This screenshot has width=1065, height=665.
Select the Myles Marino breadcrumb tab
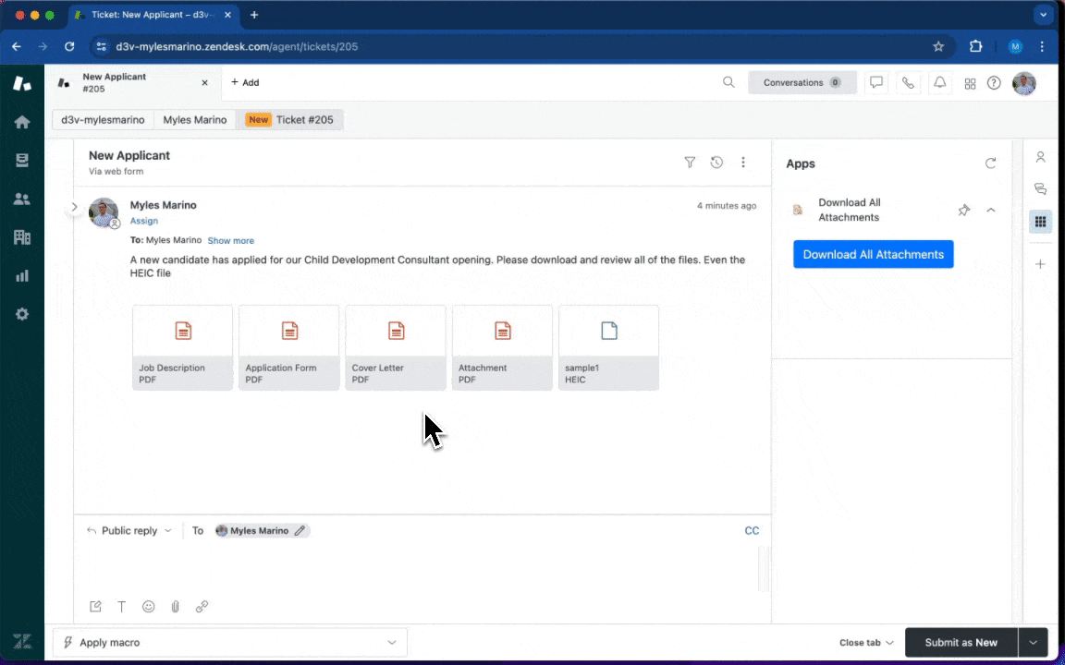[195, 120]
